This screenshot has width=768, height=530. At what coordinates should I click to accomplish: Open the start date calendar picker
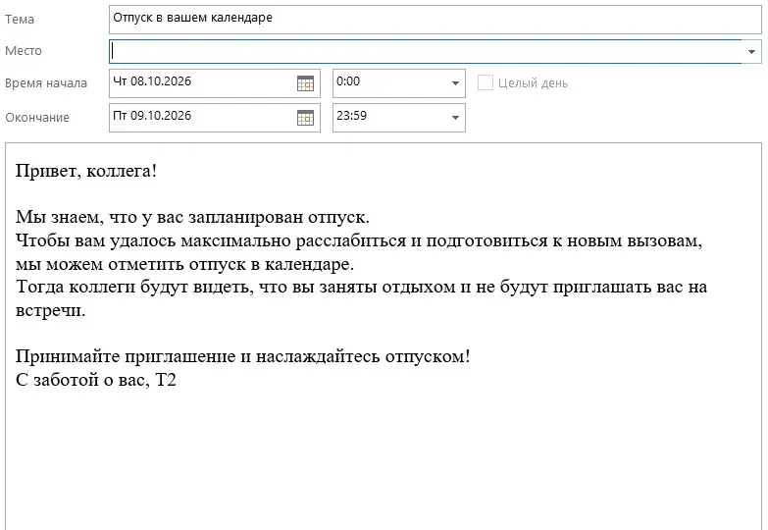pos(305,83)
